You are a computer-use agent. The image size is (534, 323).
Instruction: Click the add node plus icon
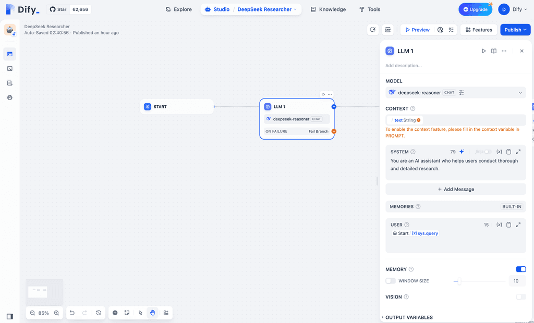click(115, 313)
